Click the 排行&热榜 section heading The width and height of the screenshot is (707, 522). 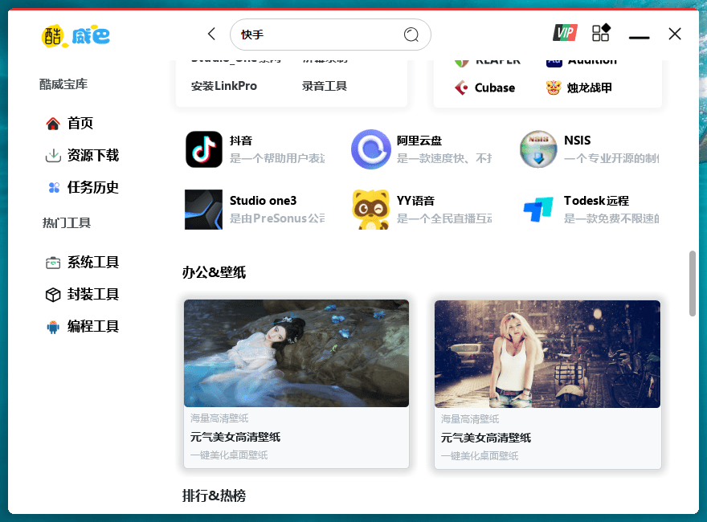pos(215,495)
